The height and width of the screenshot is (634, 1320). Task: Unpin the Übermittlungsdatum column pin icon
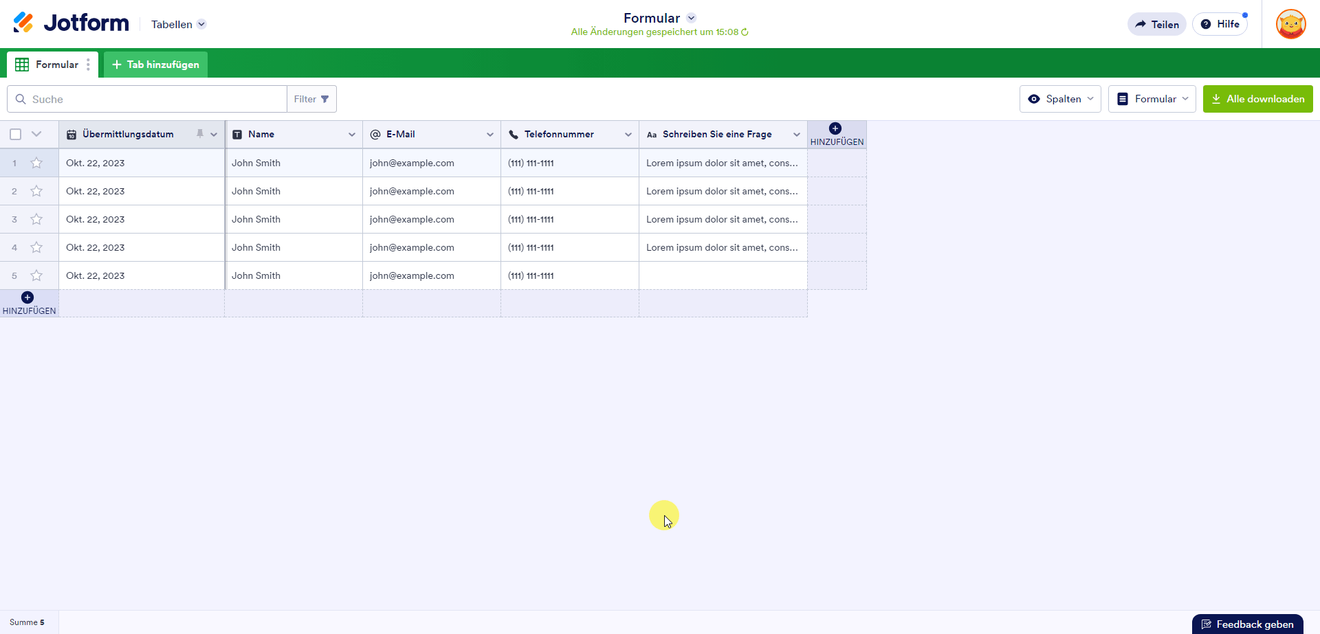200,134
